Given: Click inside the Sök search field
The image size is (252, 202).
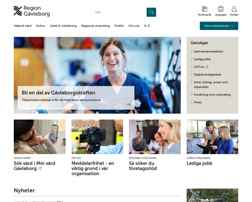Looking at the screenshot, I should 119,12.
